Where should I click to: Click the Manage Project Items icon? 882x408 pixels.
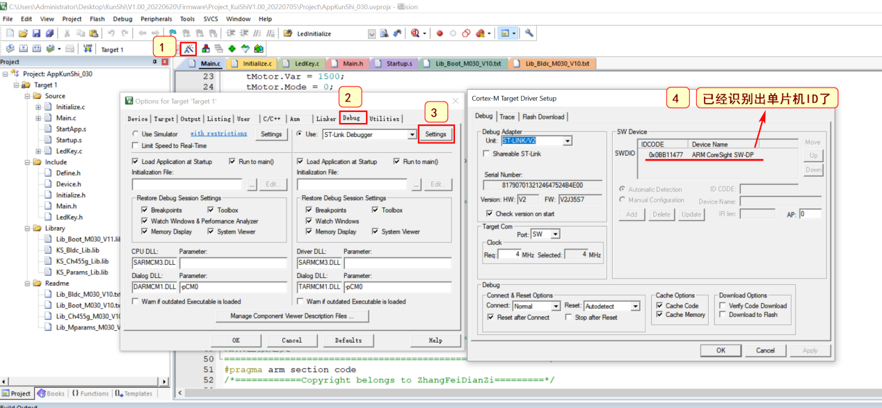coord(205,49)
